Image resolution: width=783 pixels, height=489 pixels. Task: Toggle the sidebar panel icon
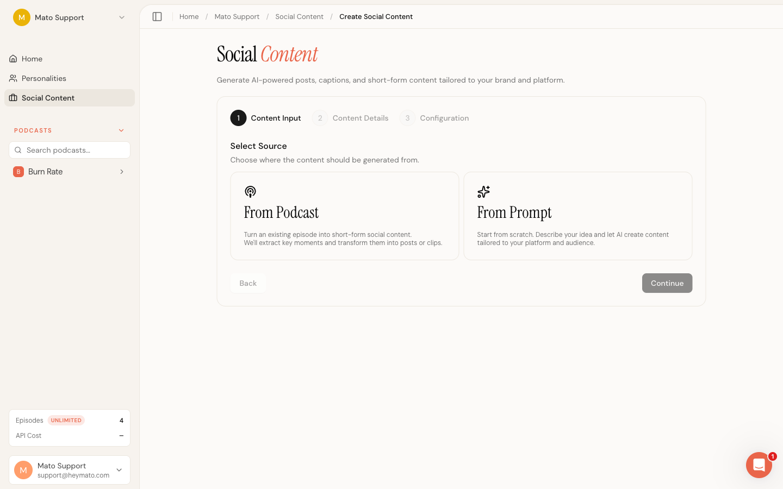coord(157,17)
